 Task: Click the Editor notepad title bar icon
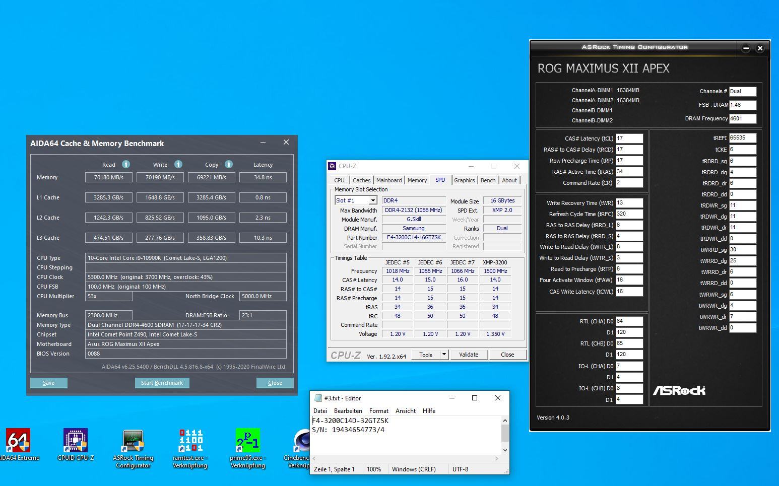tap(318, 398)
